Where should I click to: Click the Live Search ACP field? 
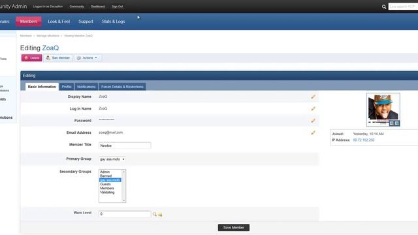point(403,7)
